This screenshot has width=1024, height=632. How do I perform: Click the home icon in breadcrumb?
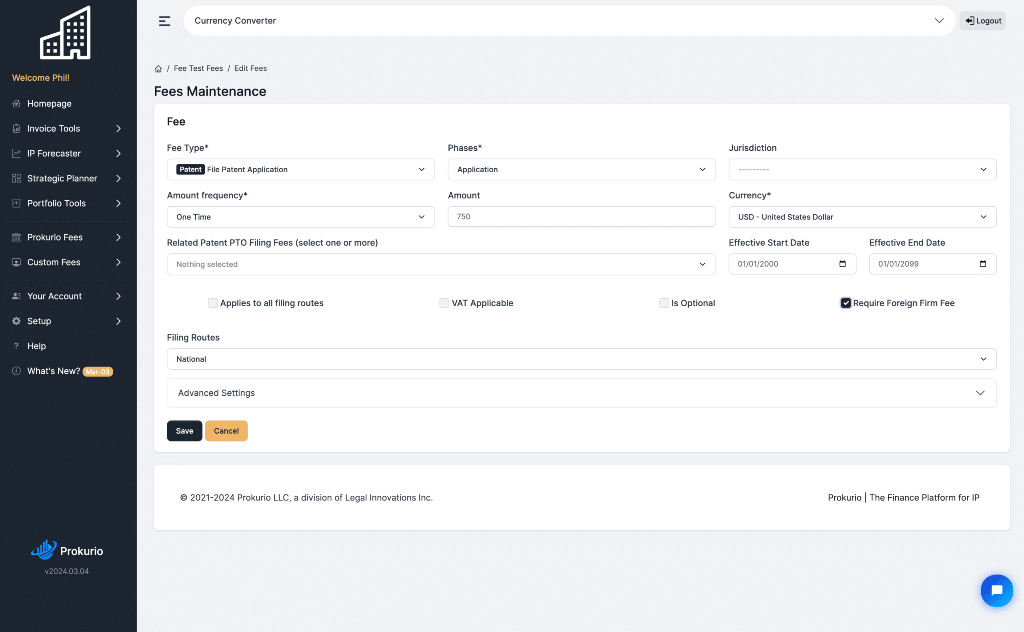coord(158,68)
